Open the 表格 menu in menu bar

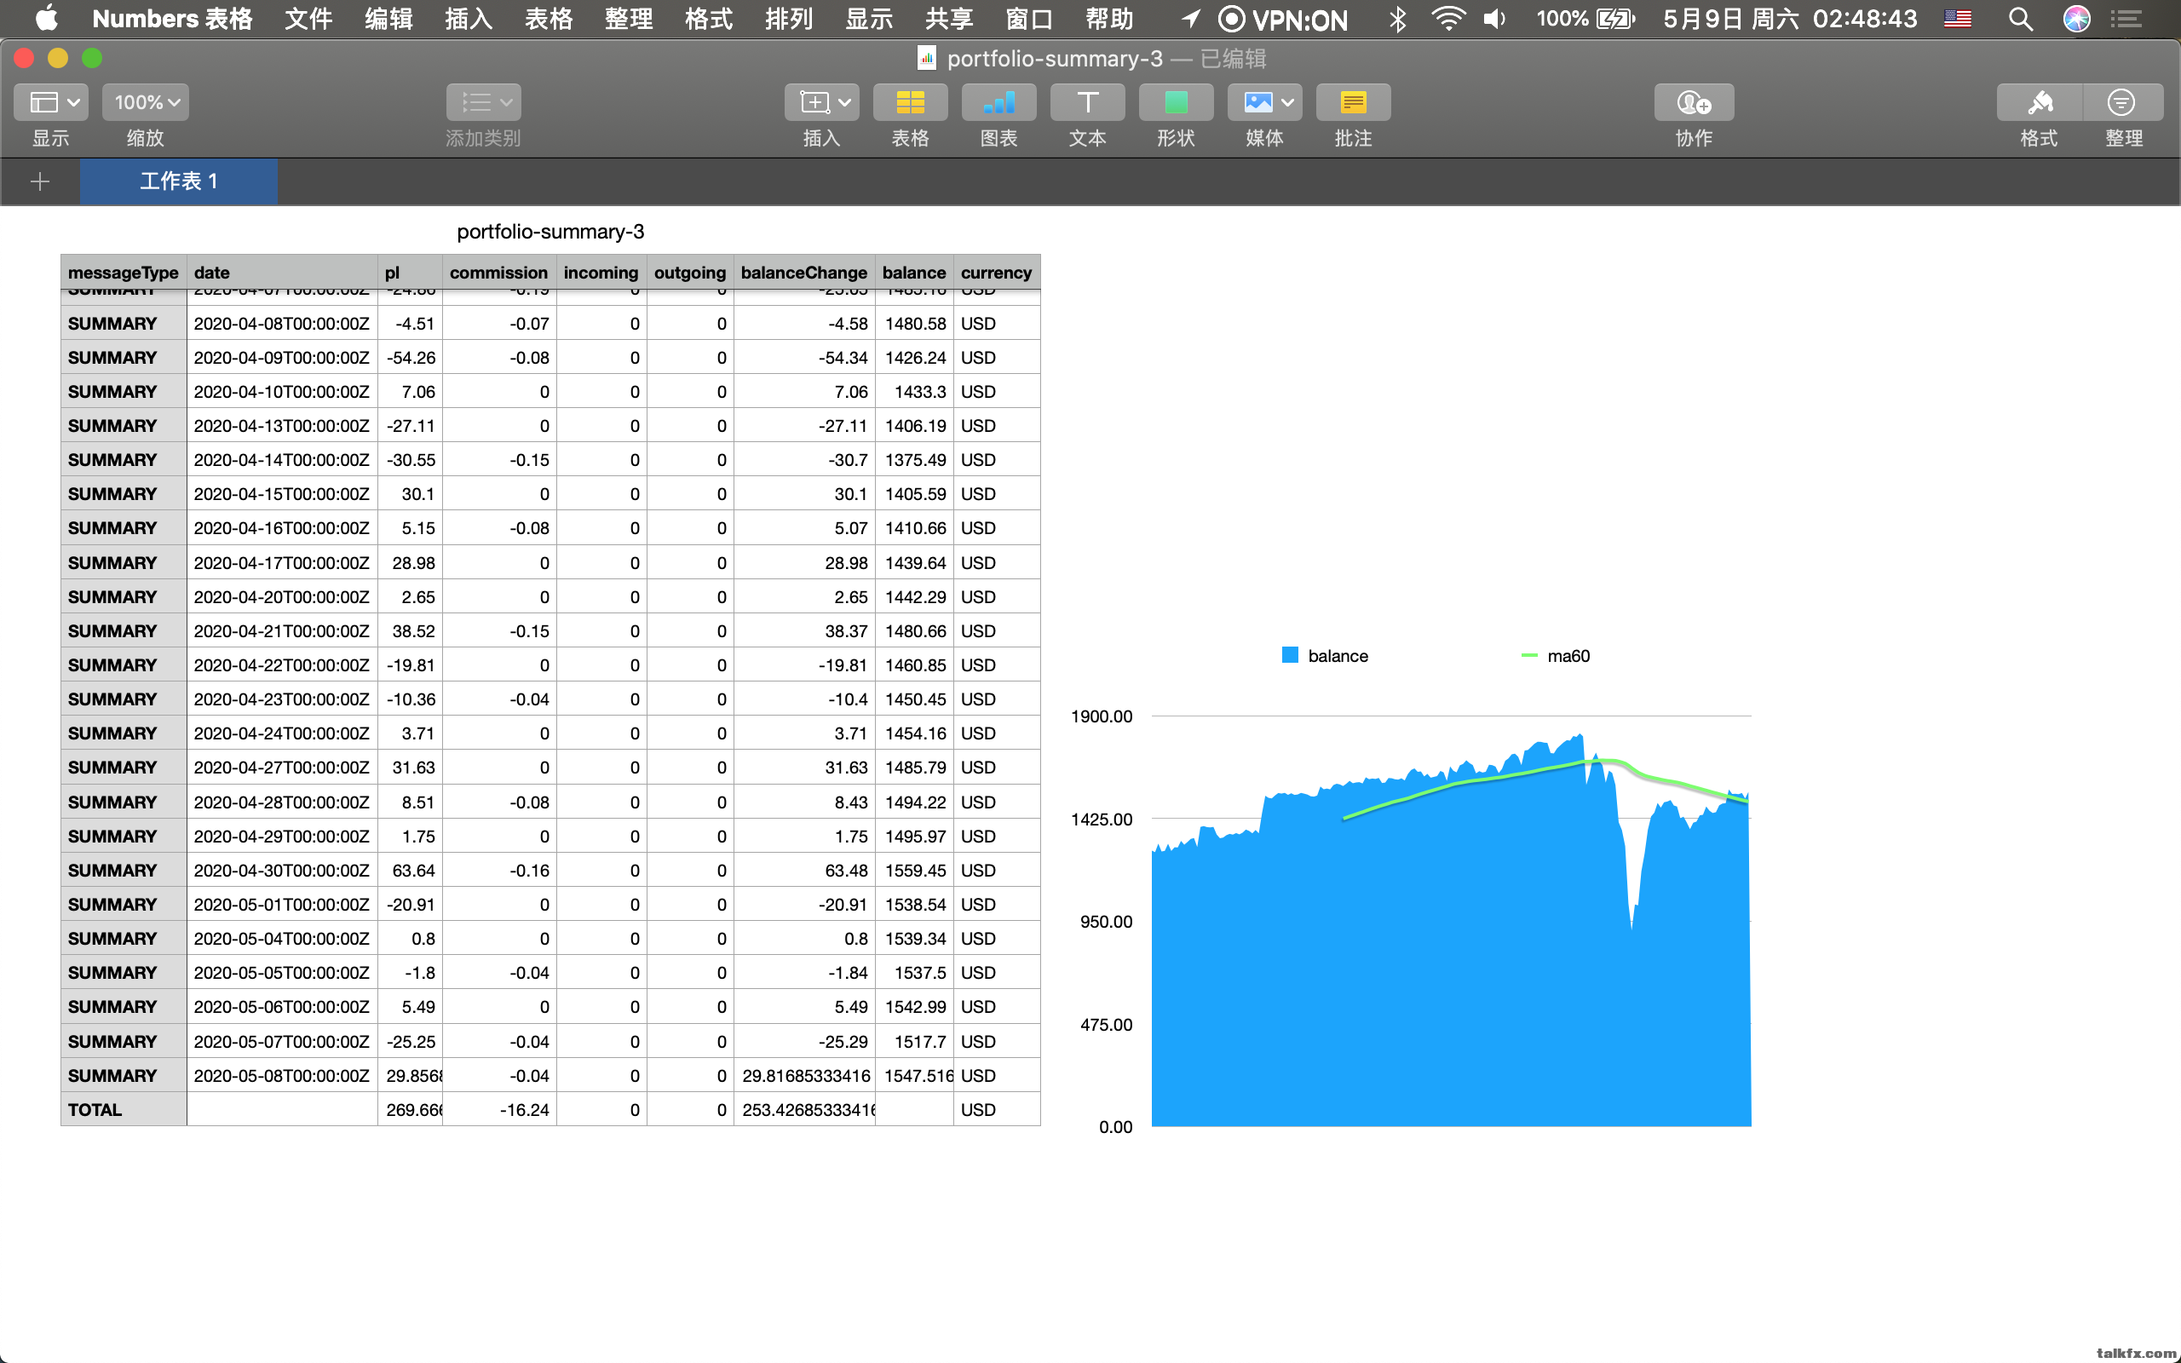click(549, 19)
